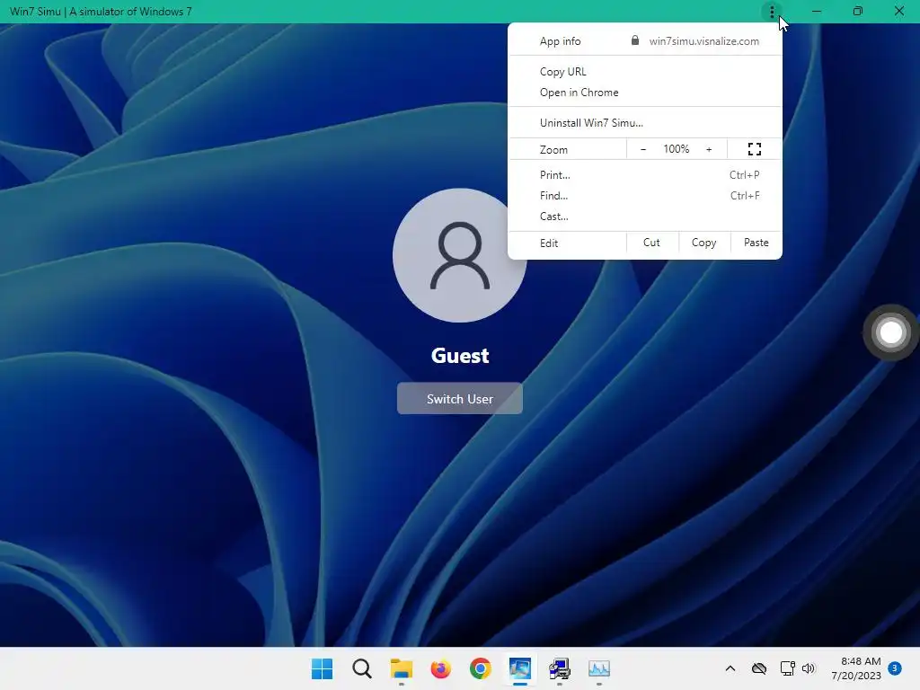Click the floating round assistive button

(x=890, y=332)
